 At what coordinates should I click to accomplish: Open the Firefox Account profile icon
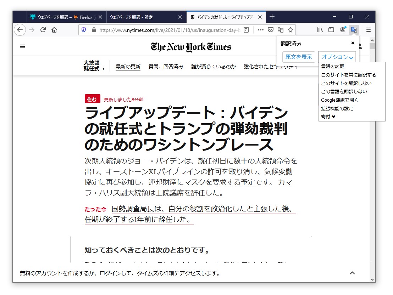pyautogui.click(x=343, y=30)
